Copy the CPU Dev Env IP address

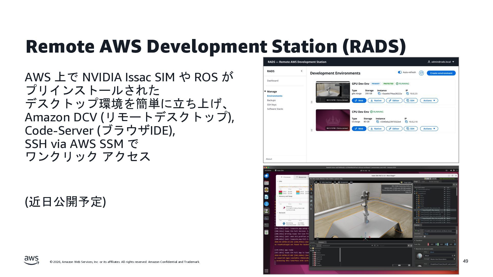(x=406, y=122)
